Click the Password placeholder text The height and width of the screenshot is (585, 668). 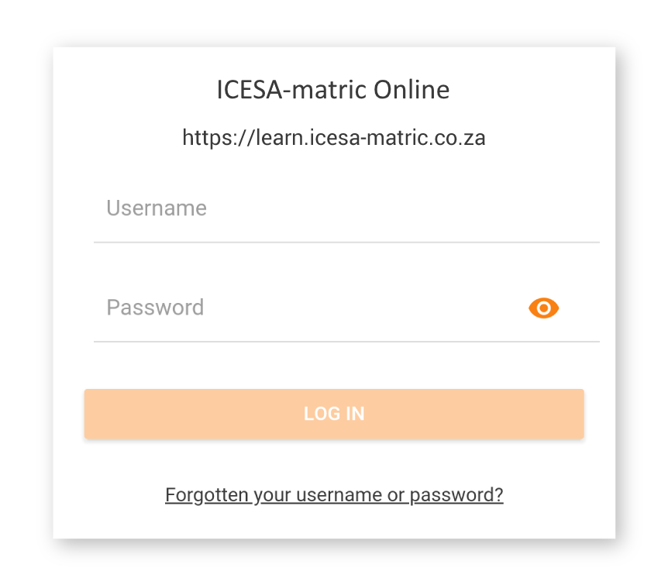click(155, 308)
